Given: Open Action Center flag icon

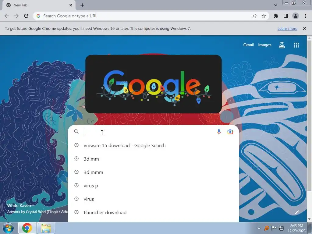Looking at the screenshot, I should (x=274, y=228).
